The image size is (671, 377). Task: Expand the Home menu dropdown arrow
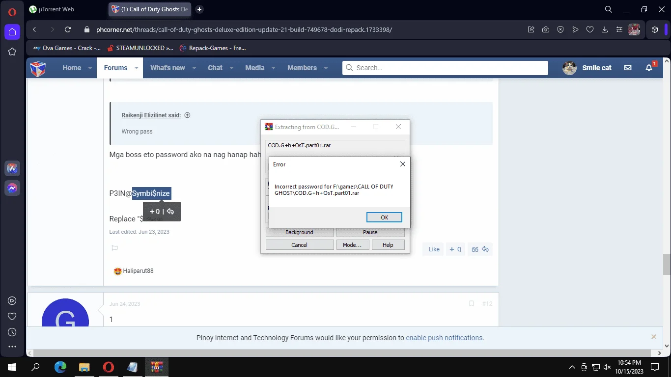[x=90, y=68]
